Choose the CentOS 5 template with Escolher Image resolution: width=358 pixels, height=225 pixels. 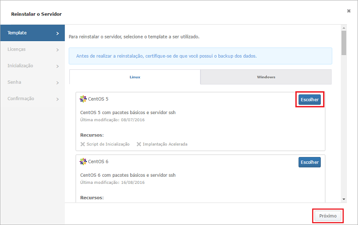[310, 99]
